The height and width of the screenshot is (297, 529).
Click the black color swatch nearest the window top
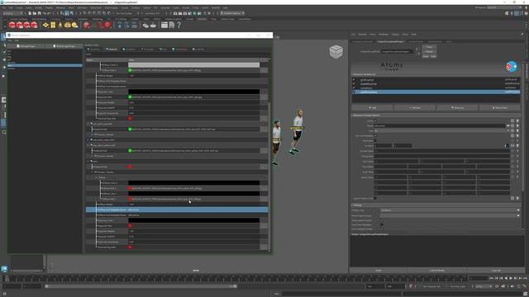tap(194, 92)
